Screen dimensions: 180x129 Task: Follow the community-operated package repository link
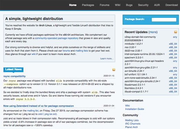click(x=56, y=38)
